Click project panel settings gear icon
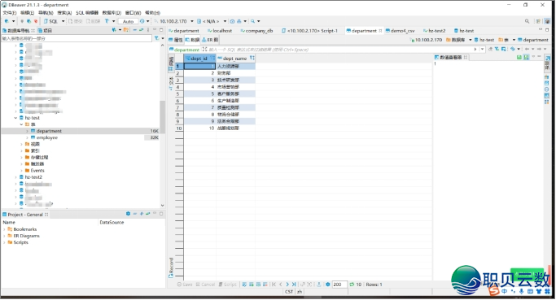The height and width of the screenshot is (300, 556). click(128, 214)
